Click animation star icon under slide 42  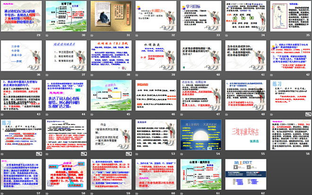pyautogui.click(x=271, y=75)
